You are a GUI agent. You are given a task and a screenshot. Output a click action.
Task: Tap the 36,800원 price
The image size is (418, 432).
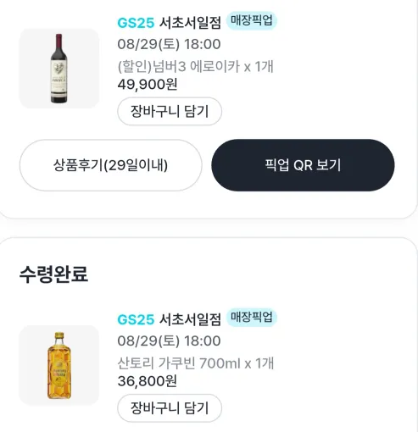pos(148,381)
